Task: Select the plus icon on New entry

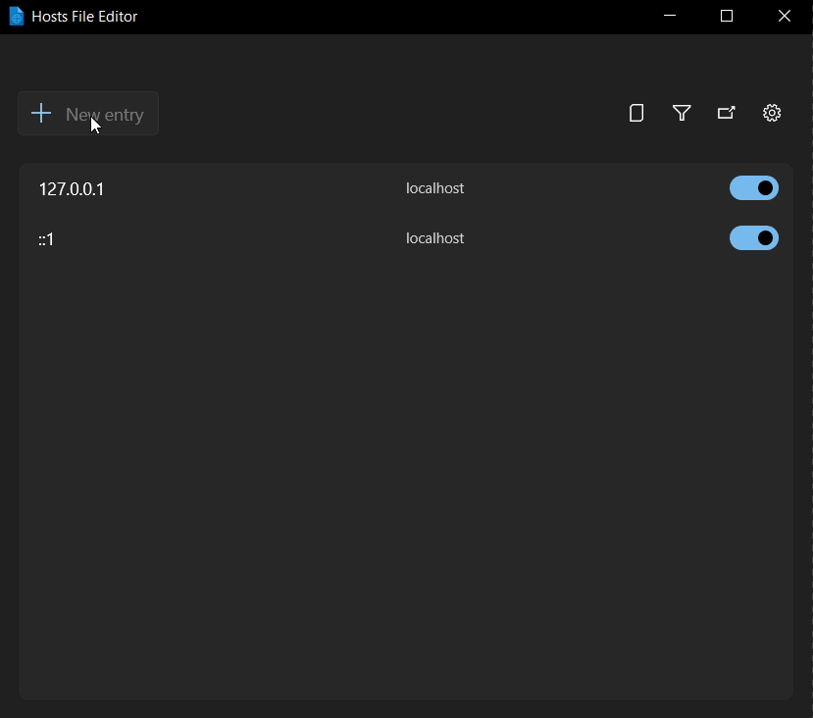Action: 41,113
